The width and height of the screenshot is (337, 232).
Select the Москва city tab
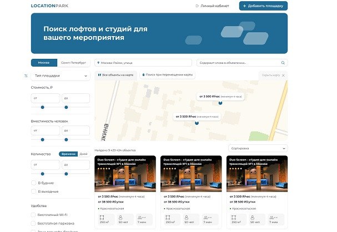pos(44,63)
